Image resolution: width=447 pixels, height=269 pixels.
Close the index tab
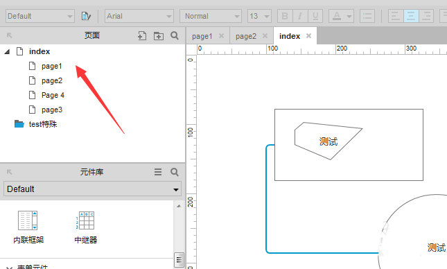(x=308, y=35)
